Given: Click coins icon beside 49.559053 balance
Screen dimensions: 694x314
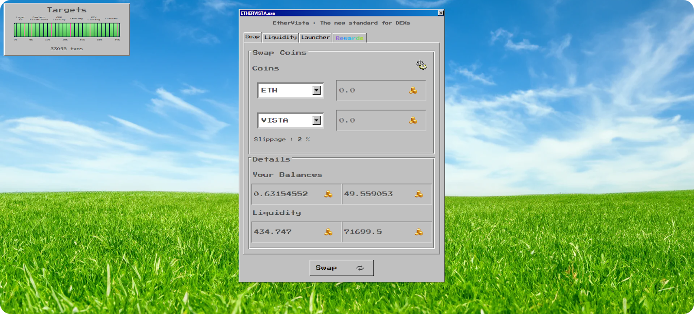Looking at the screenshot, I should (419, 194).
